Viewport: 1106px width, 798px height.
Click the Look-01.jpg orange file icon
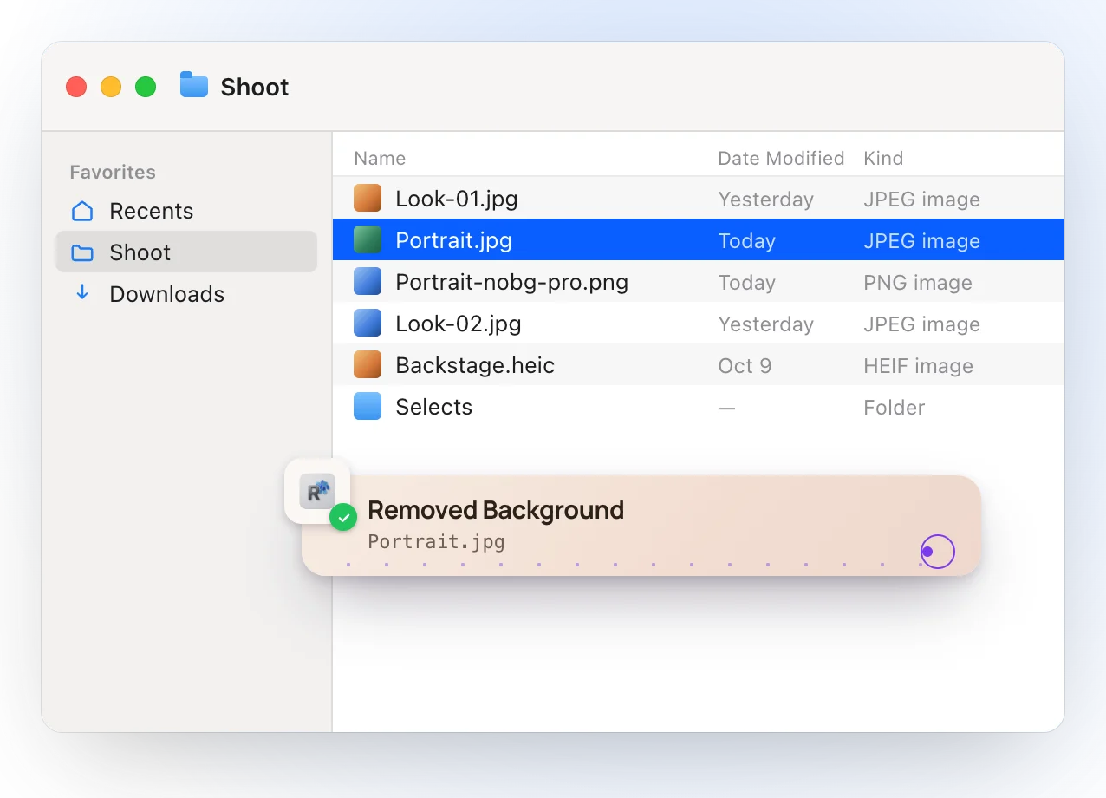click(368, 199)
